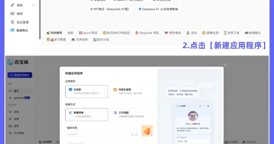Click the cat avatar in the phone preview
274x144 pixels.
click(x=193, y=116)
